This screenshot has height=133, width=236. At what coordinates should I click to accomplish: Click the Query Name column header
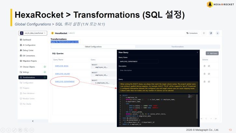[x=58, y=60]
